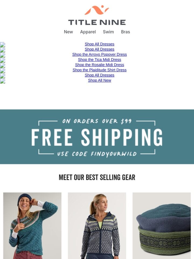Open the Apparel menu item
The width and height of the screenshot is (194, 259).
[x=88, y=32]
